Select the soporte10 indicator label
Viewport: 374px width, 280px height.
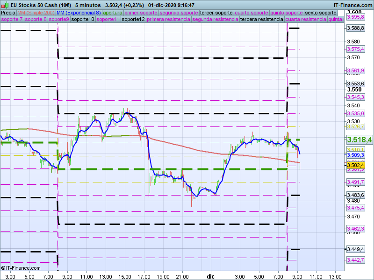[83, 20]
